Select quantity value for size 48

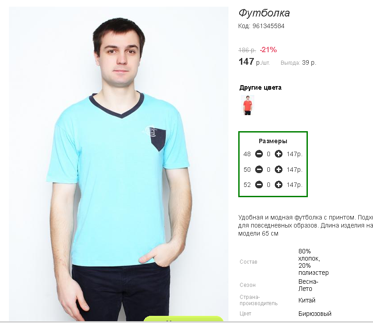(x=269, y=154)
